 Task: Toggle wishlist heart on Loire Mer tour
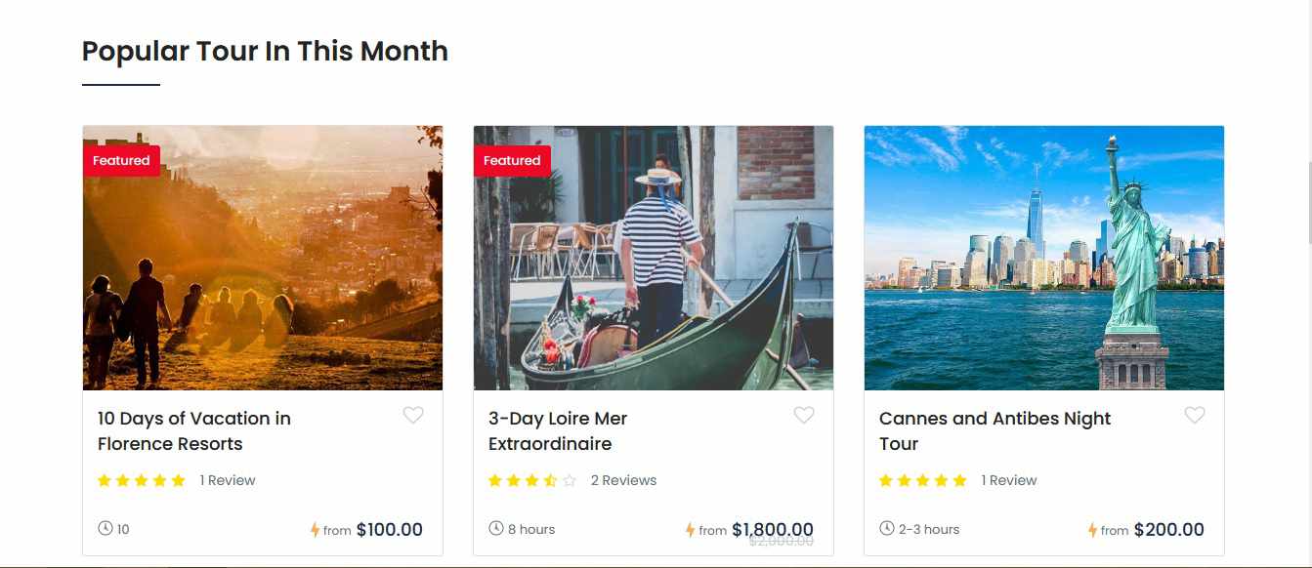[x=804, y=416]
